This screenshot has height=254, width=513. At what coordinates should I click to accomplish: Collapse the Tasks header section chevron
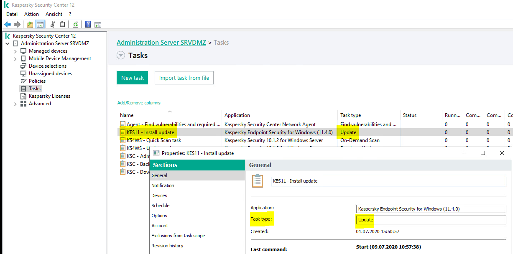tap(121, 56)
